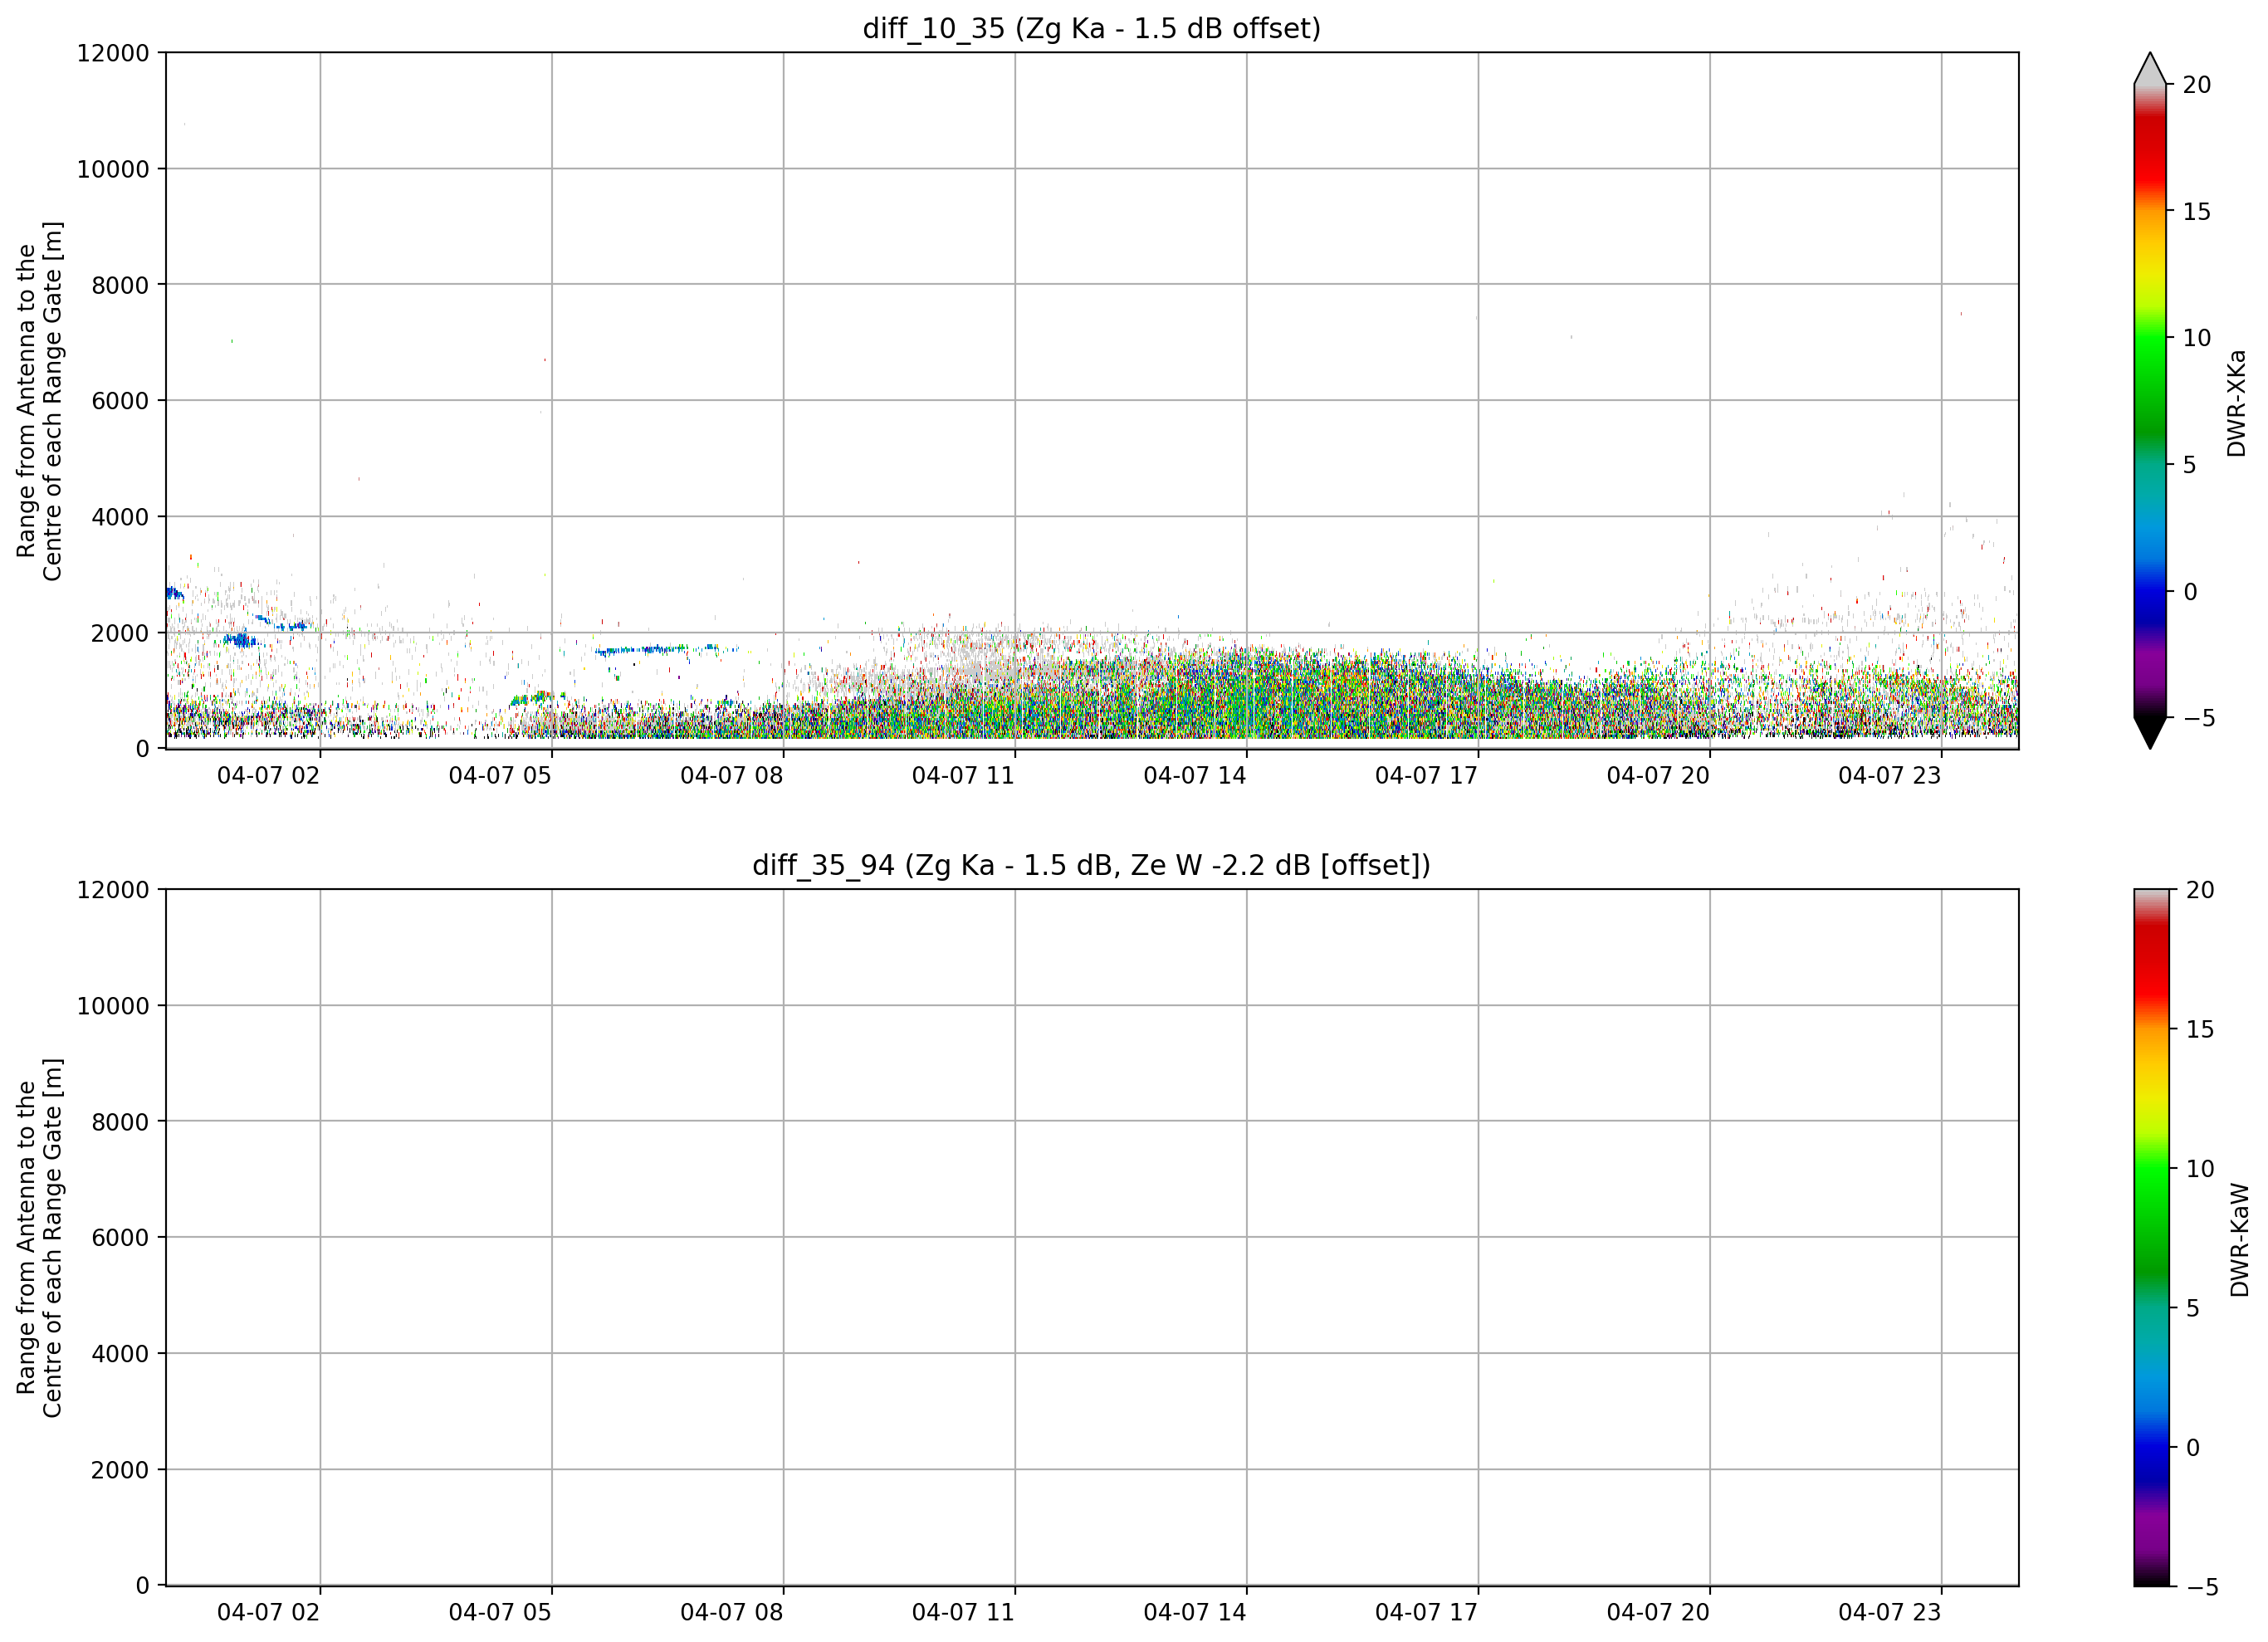This screenshot has width=2268, height=1642.
Task: Click the '6000' tick on the bottom plot
Action: click(x=120, y=1238)
